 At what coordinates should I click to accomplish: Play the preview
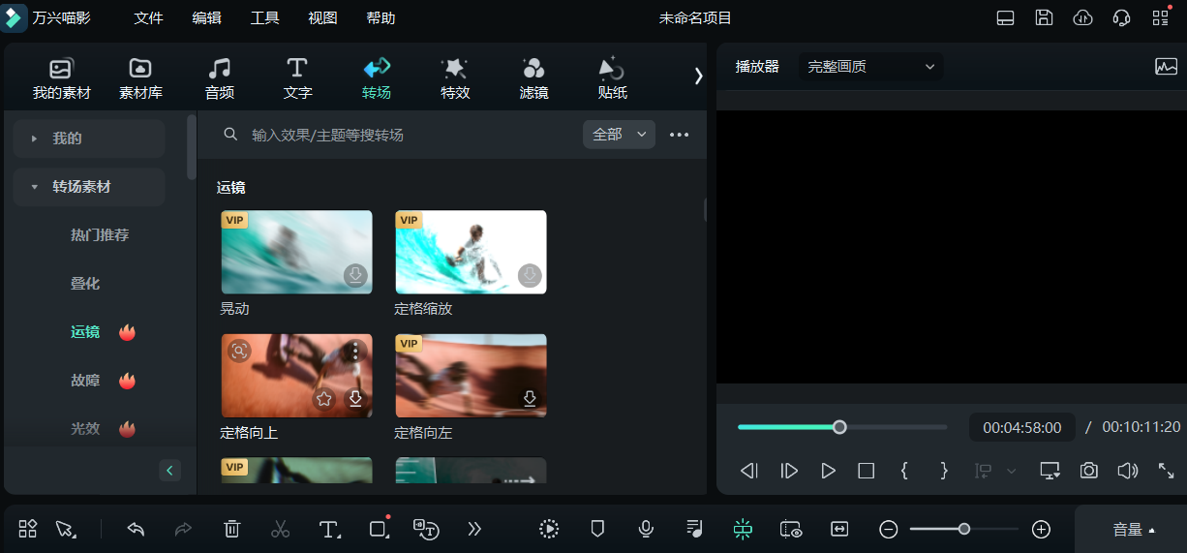coord(828,471)
